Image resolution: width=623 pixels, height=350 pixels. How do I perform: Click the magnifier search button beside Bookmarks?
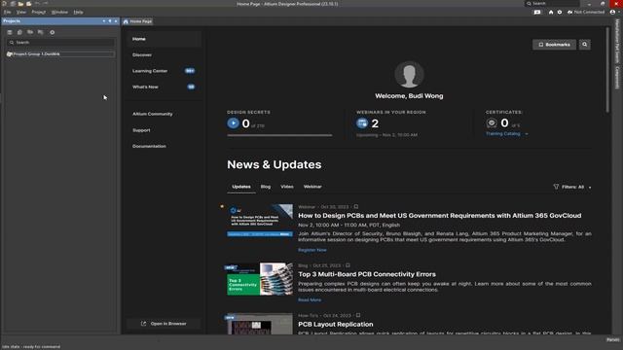point(584,45)
